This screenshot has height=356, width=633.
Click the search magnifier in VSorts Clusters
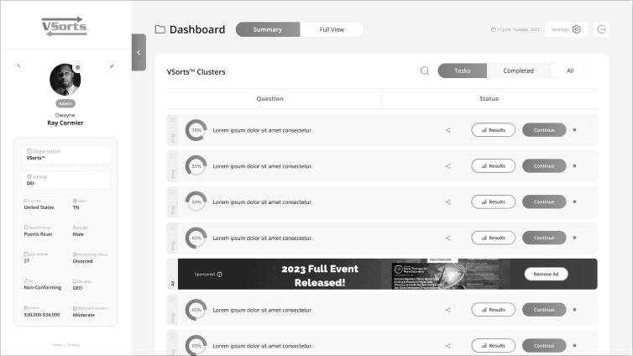click(425, 71)
